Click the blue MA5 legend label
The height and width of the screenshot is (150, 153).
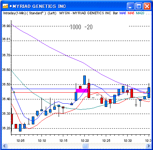point(123,13)
